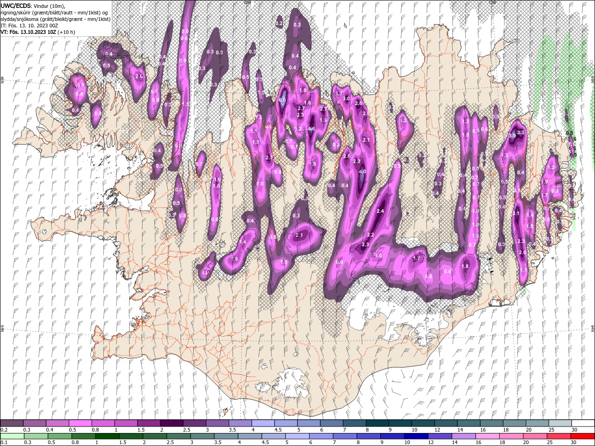The width and height of the screenshot is (595, 446).
Task: Click the darkest green swatch above the 1 label in the lower scale
Action: pos(107,436)
